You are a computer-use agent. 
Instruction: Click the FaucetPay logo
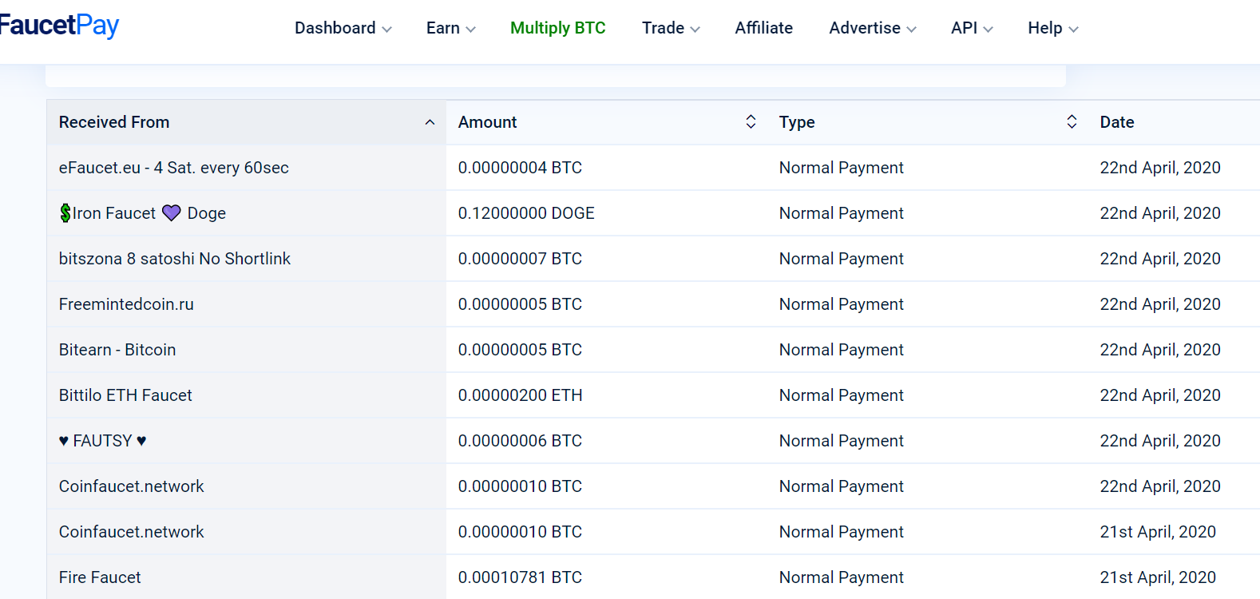tap(59, 26)
